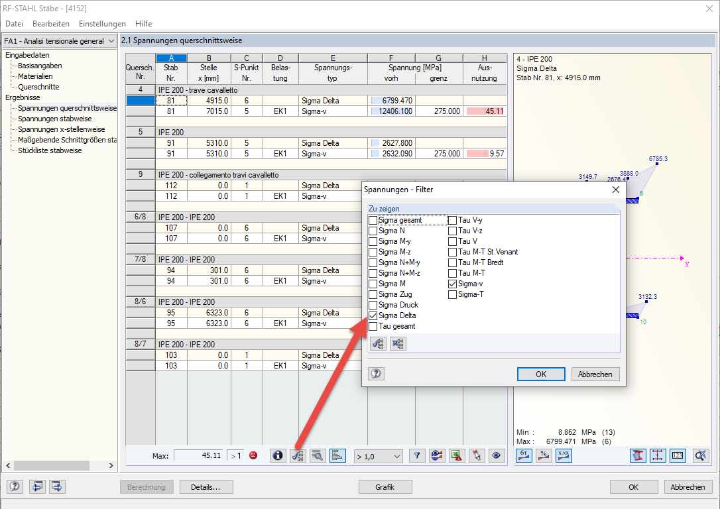Uncheck the Sigma Delta checkbox

[x=373, y=315]
